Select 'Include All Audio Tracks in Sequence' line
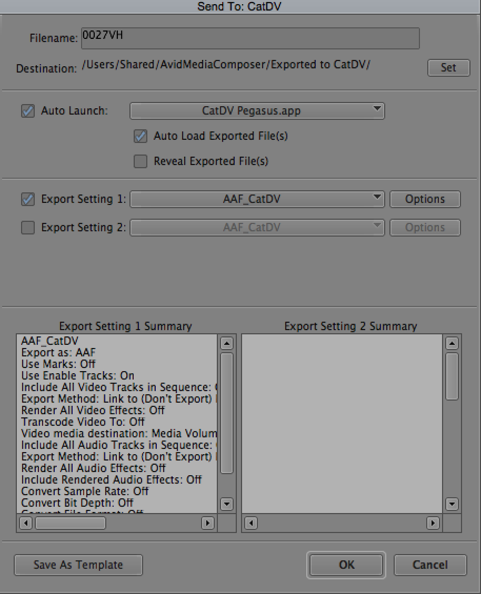The width and height of the screenshot is (481, 594). tap(119, 445)
